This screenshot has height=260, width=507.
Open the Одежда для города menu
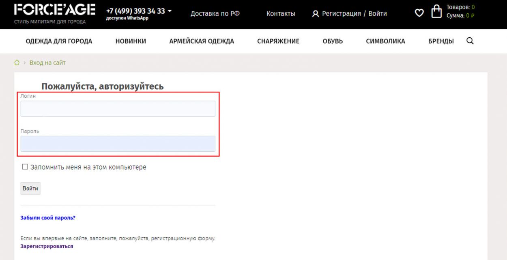59,41
